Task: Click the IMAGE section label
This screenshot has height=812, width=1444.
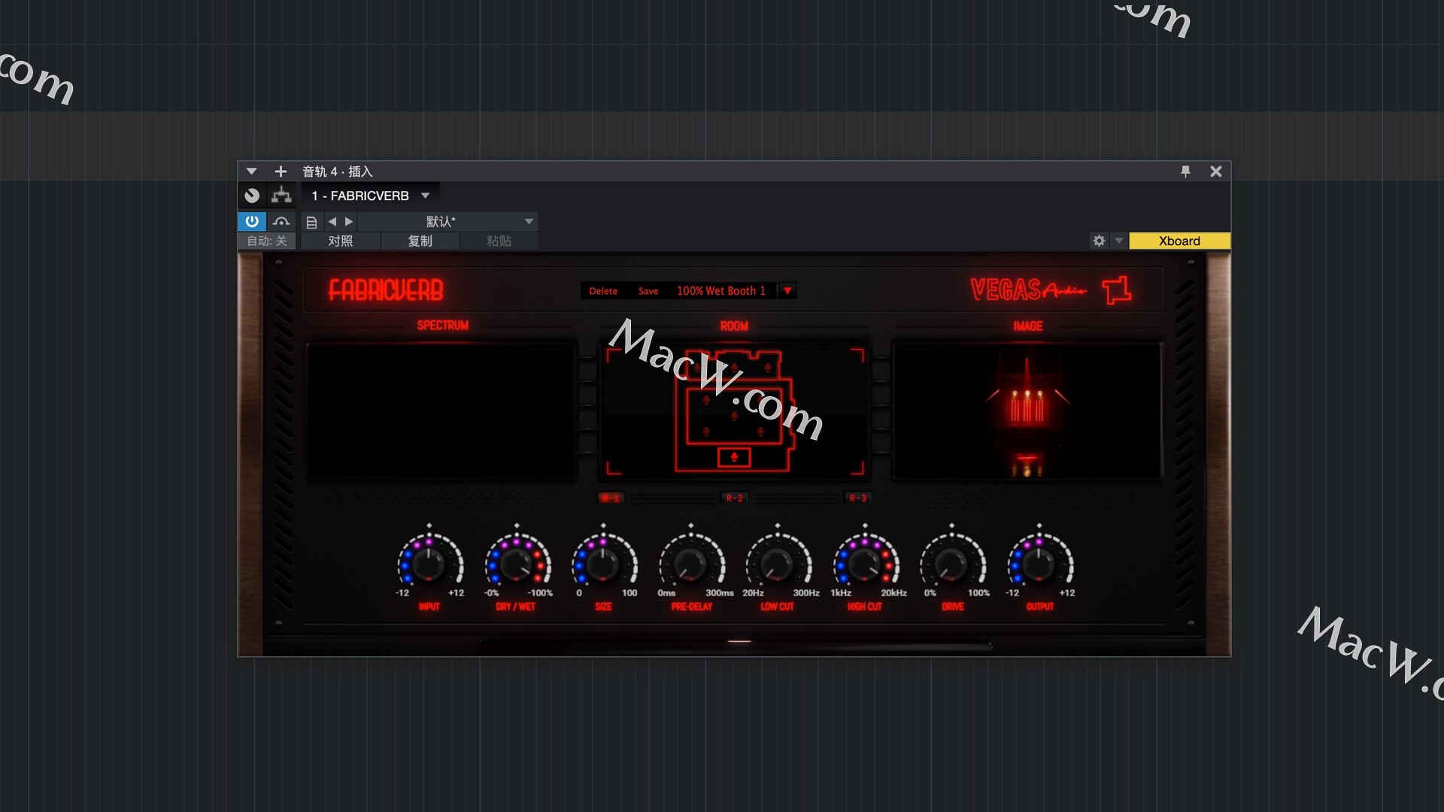Action: click(x=1028, y=326)
